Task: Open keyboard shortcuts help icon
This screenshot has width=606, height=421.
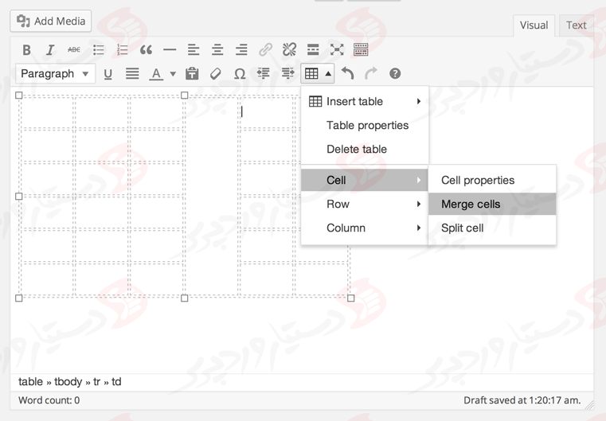Action: pyautogui.click(x=395, y=74)
